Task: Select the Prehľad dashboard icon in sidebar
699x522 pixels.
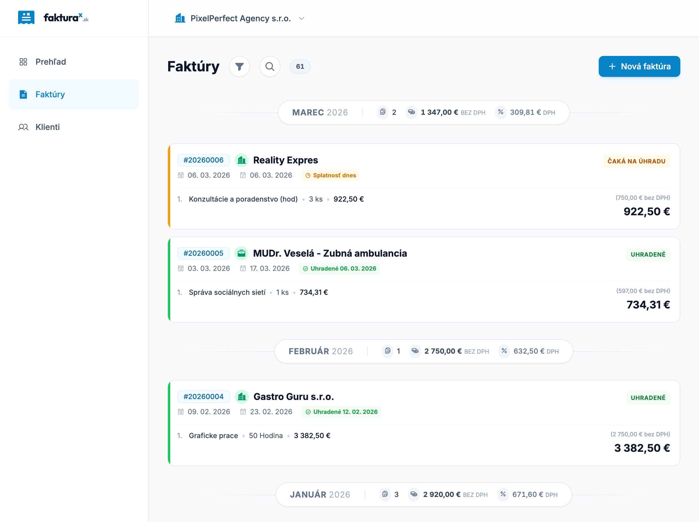Action: pyautogui.click(x=23, y=61)
